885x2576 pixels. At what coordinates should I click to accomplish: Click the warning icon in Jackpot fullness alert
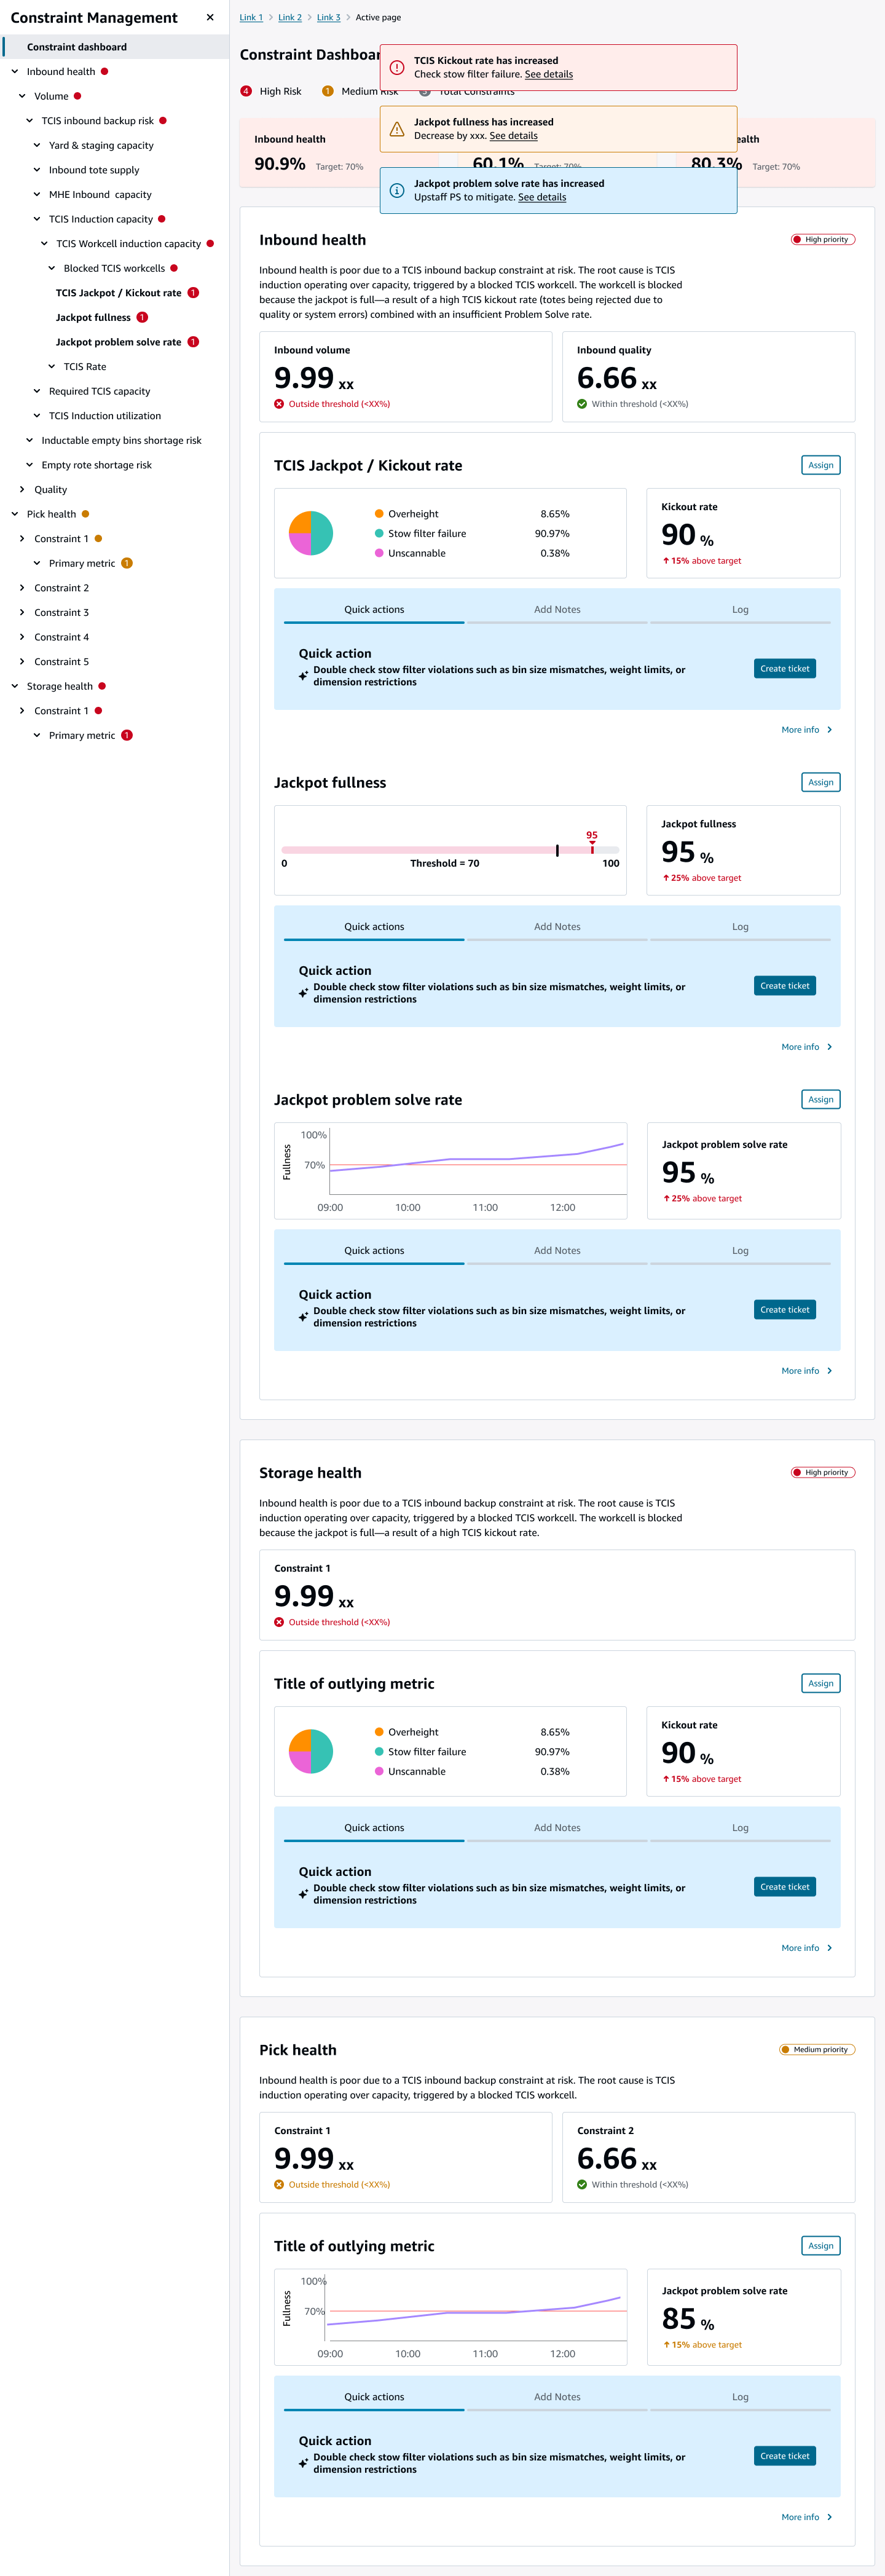click(397, 129)
